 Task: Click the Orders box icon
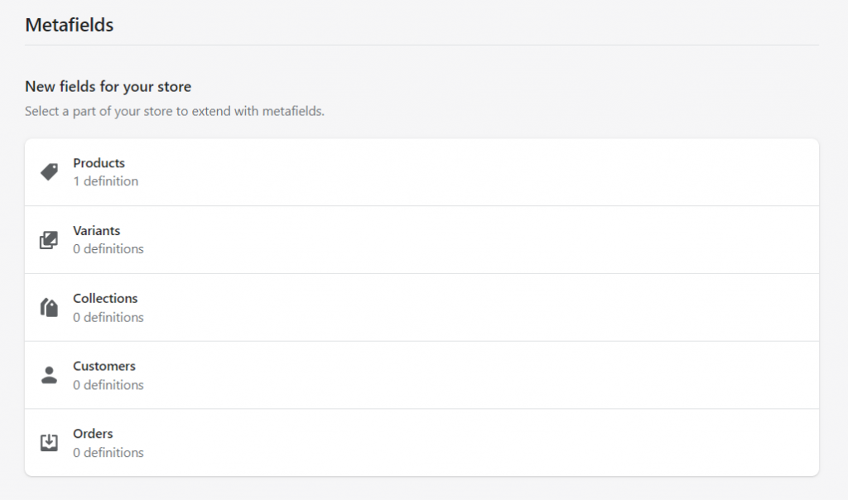[48, 442]
